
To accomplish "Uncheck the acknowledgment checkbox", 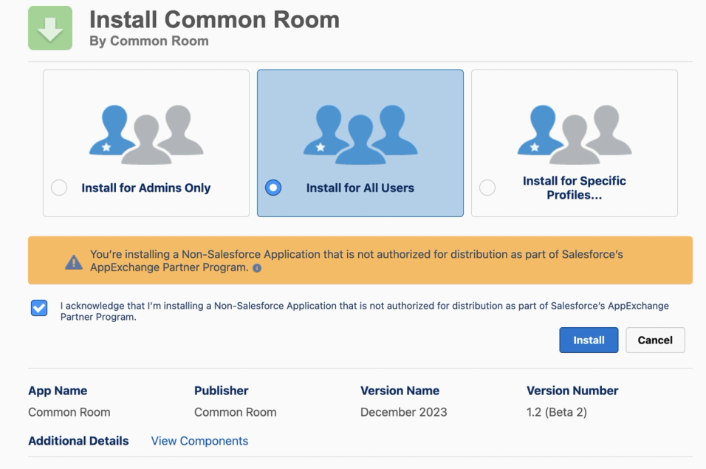I will pyautogui.click(x=39, y=308).
